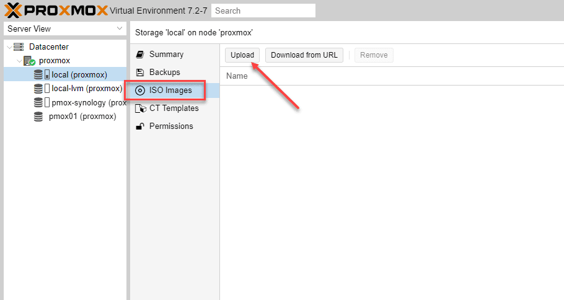
Task: Click the Download from URL button
Action: [304, 55]
